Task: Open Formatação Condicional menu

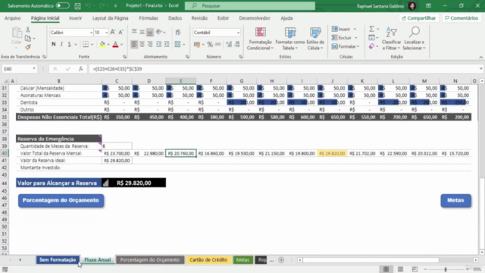Action: (260, 39)
